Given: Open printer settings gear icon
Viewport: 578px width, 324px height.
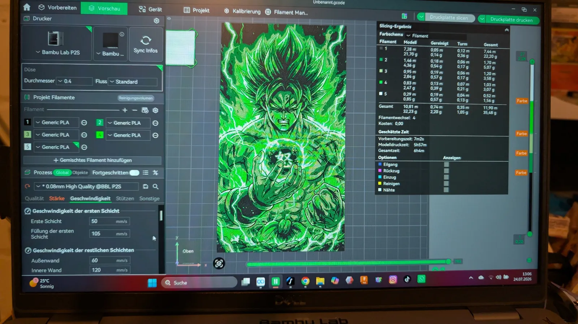Looking at the screenshot, I should coord(156,21).
